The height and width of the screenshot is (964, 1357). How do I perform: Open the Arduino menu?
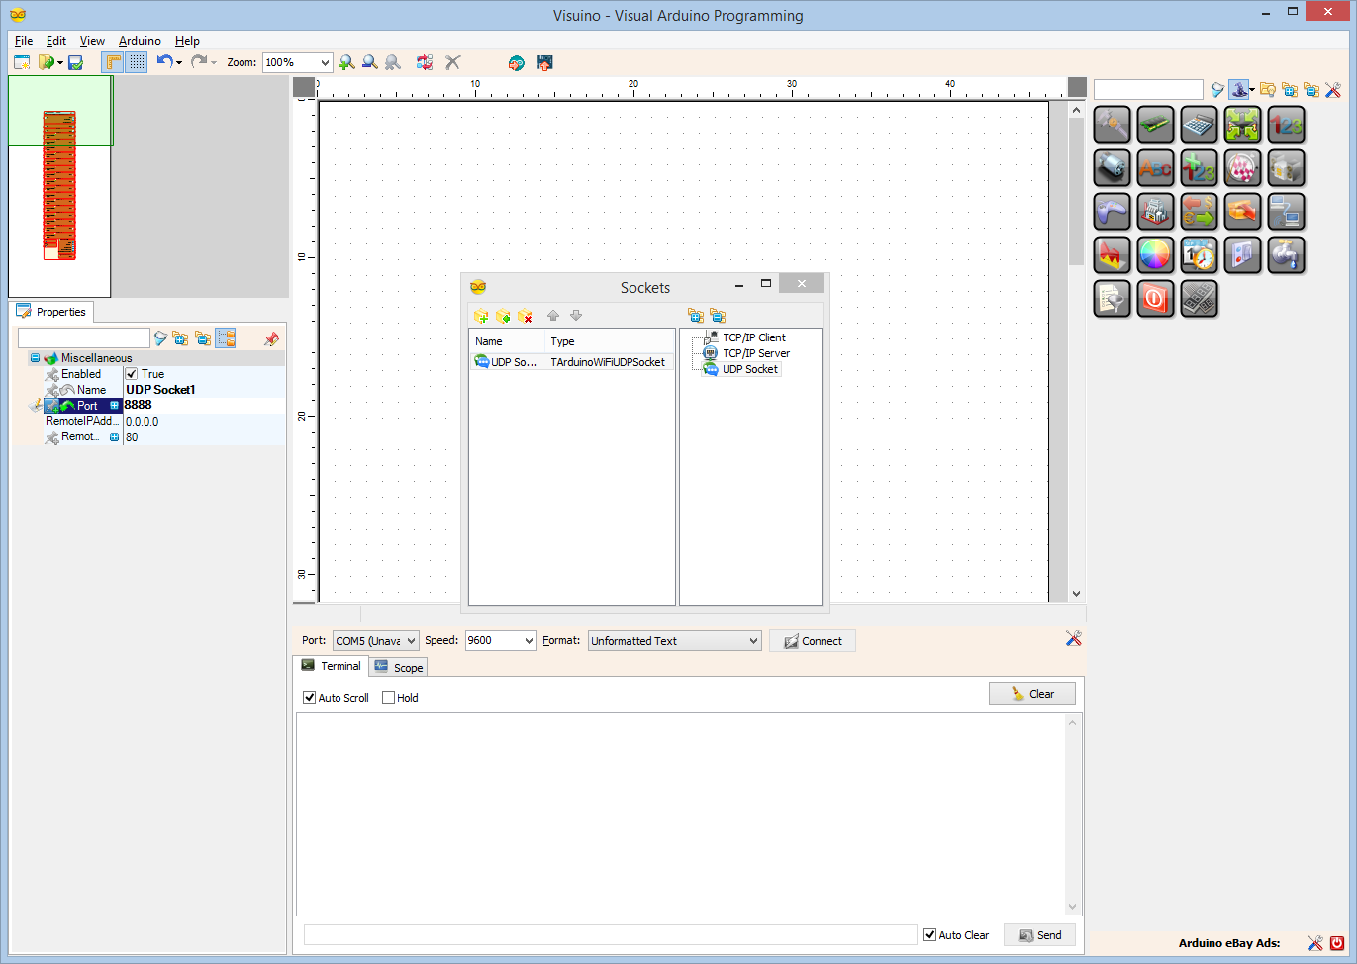(x=140, y=41)
